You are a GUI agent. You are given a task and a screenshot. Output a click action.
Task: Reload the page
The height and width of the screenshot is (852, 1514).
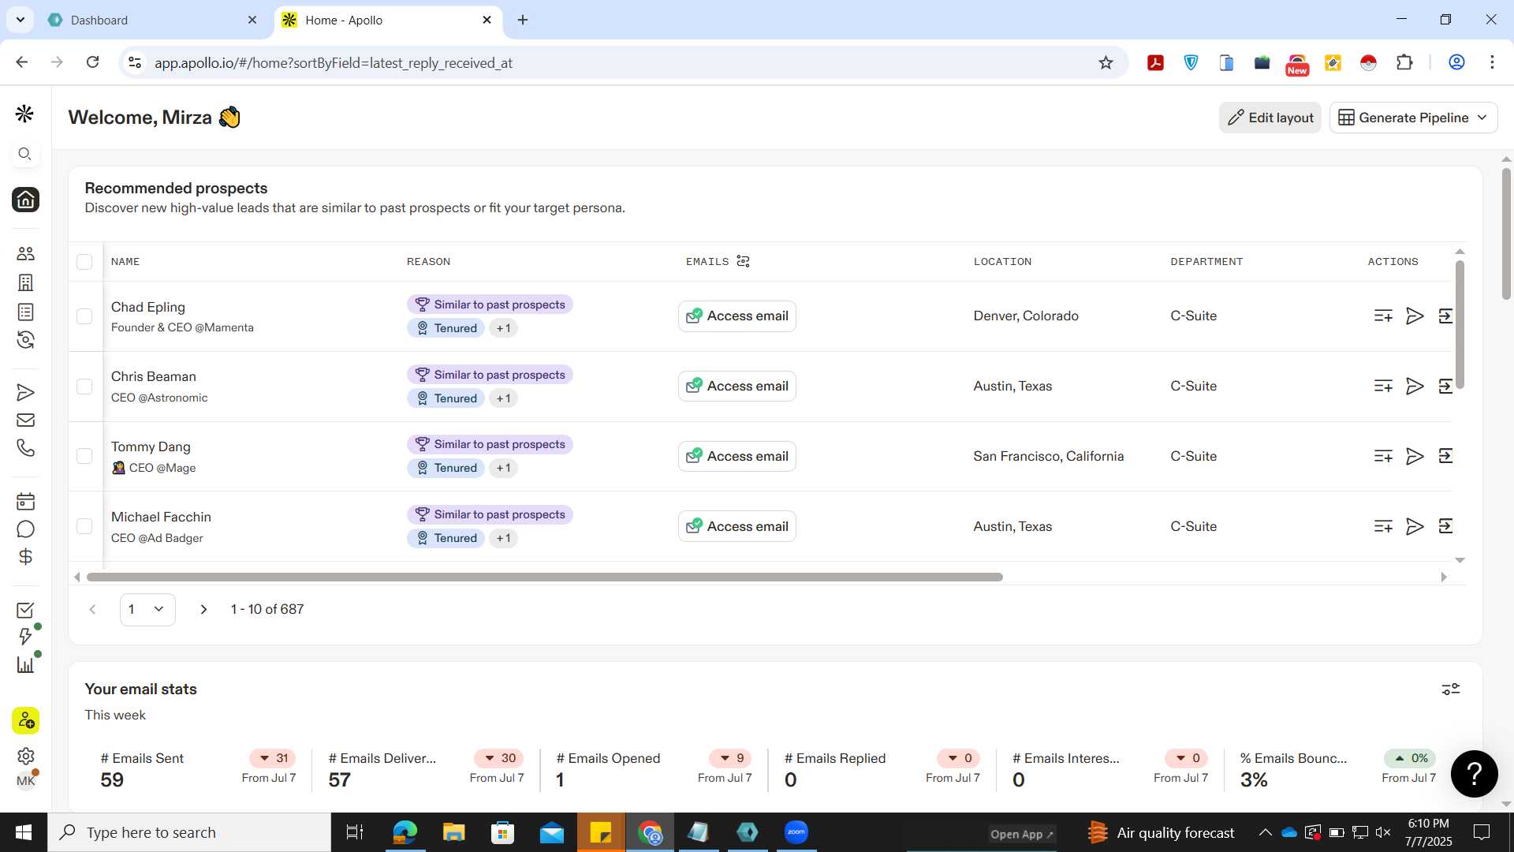coord(92,62)
